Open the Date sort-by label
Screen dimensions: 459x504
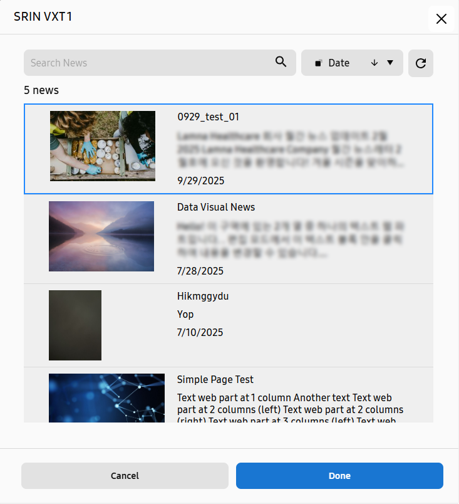pyautogui.click(x=339, y=63)
